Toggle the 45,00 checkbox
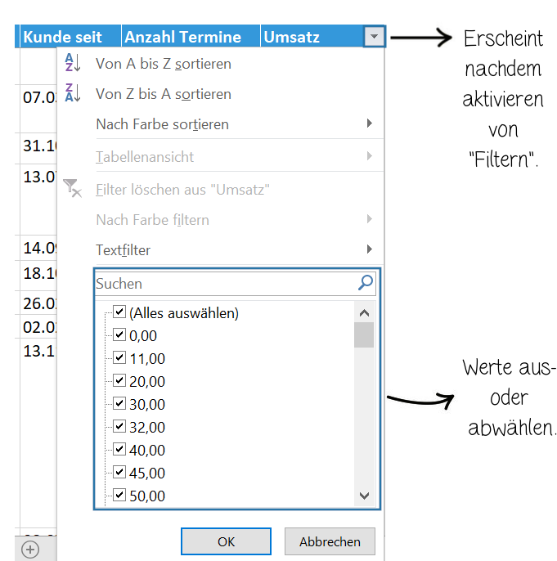The width and height of the screenshot is (557, 561). (119, 473)
